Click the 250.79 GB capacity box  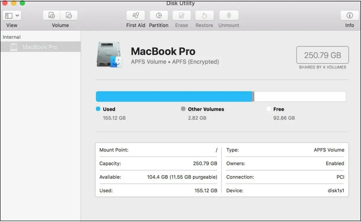pos(322,55)
